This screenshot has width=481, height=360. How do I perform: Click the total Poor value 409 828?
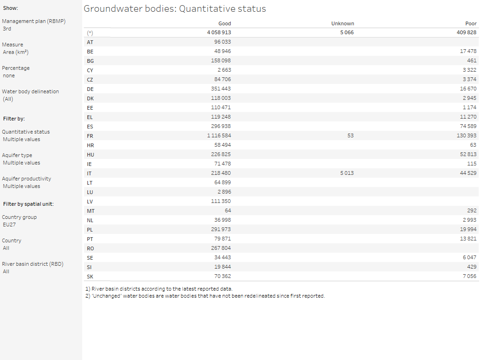click(466, 32)
